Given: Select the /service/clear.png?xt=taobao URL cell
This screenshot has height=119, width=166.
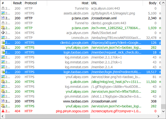Looking at the screenshot, I should tap(116, 77).
